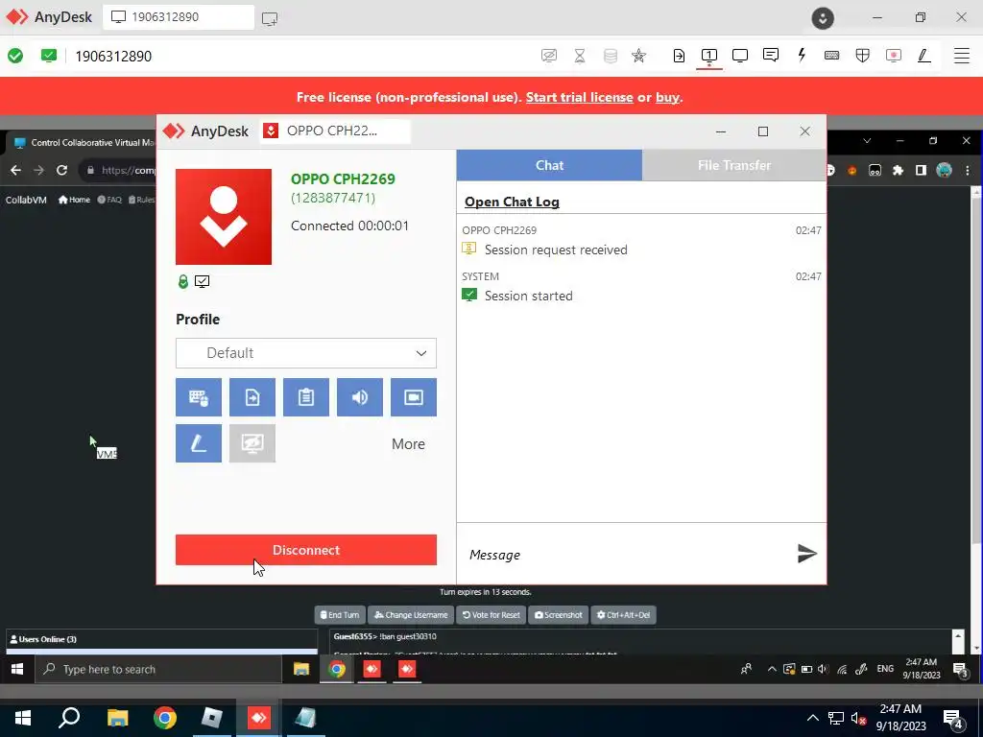The image size is (983, 737).
Task: Toggle clipboard access permission button
Action: [x=306, y=397]
